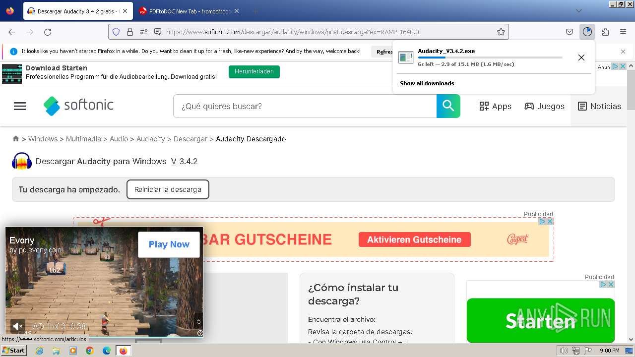This screenshot has width=635, height=357.
Task: Click the volume tray icon
Action: (564, 351)
